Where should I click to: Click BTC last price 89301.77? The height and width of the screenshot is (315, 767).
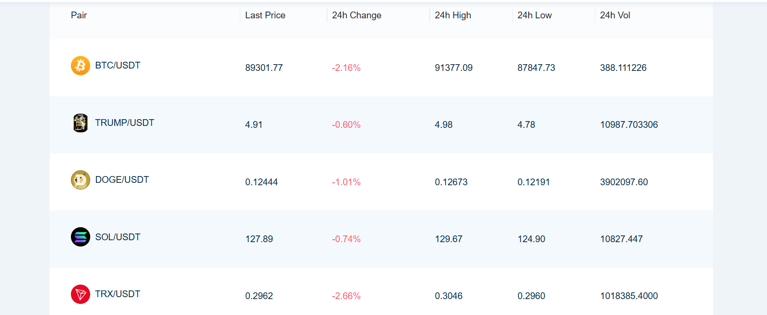coord(264,68)
